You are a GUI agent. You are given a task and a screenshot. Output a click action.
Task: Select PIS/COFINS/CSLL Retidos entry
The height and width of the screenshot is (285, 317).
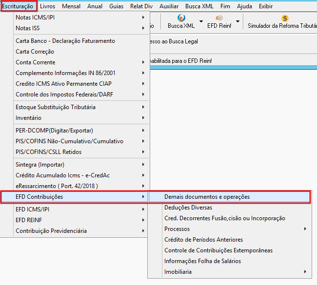(x=81, y=152)
